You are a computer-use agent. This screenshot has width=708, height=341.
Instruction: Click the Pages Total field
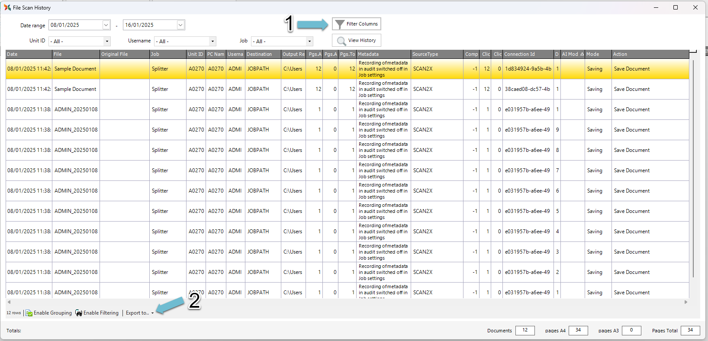[690, 330]
